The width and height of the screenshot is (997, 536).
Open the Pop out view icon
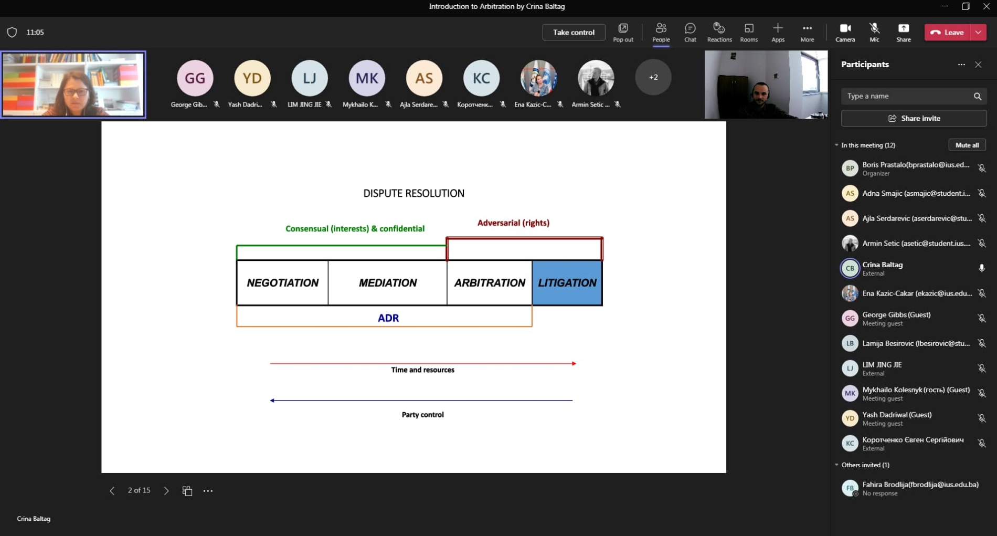623,32
